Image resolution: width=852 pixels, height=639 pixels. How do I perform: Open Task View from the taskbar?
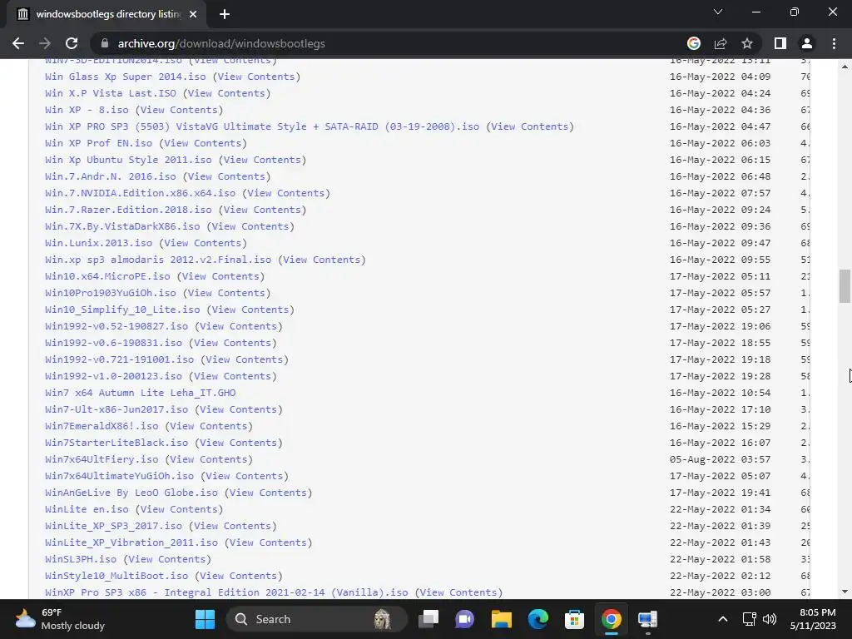click(x=428, y=619)
